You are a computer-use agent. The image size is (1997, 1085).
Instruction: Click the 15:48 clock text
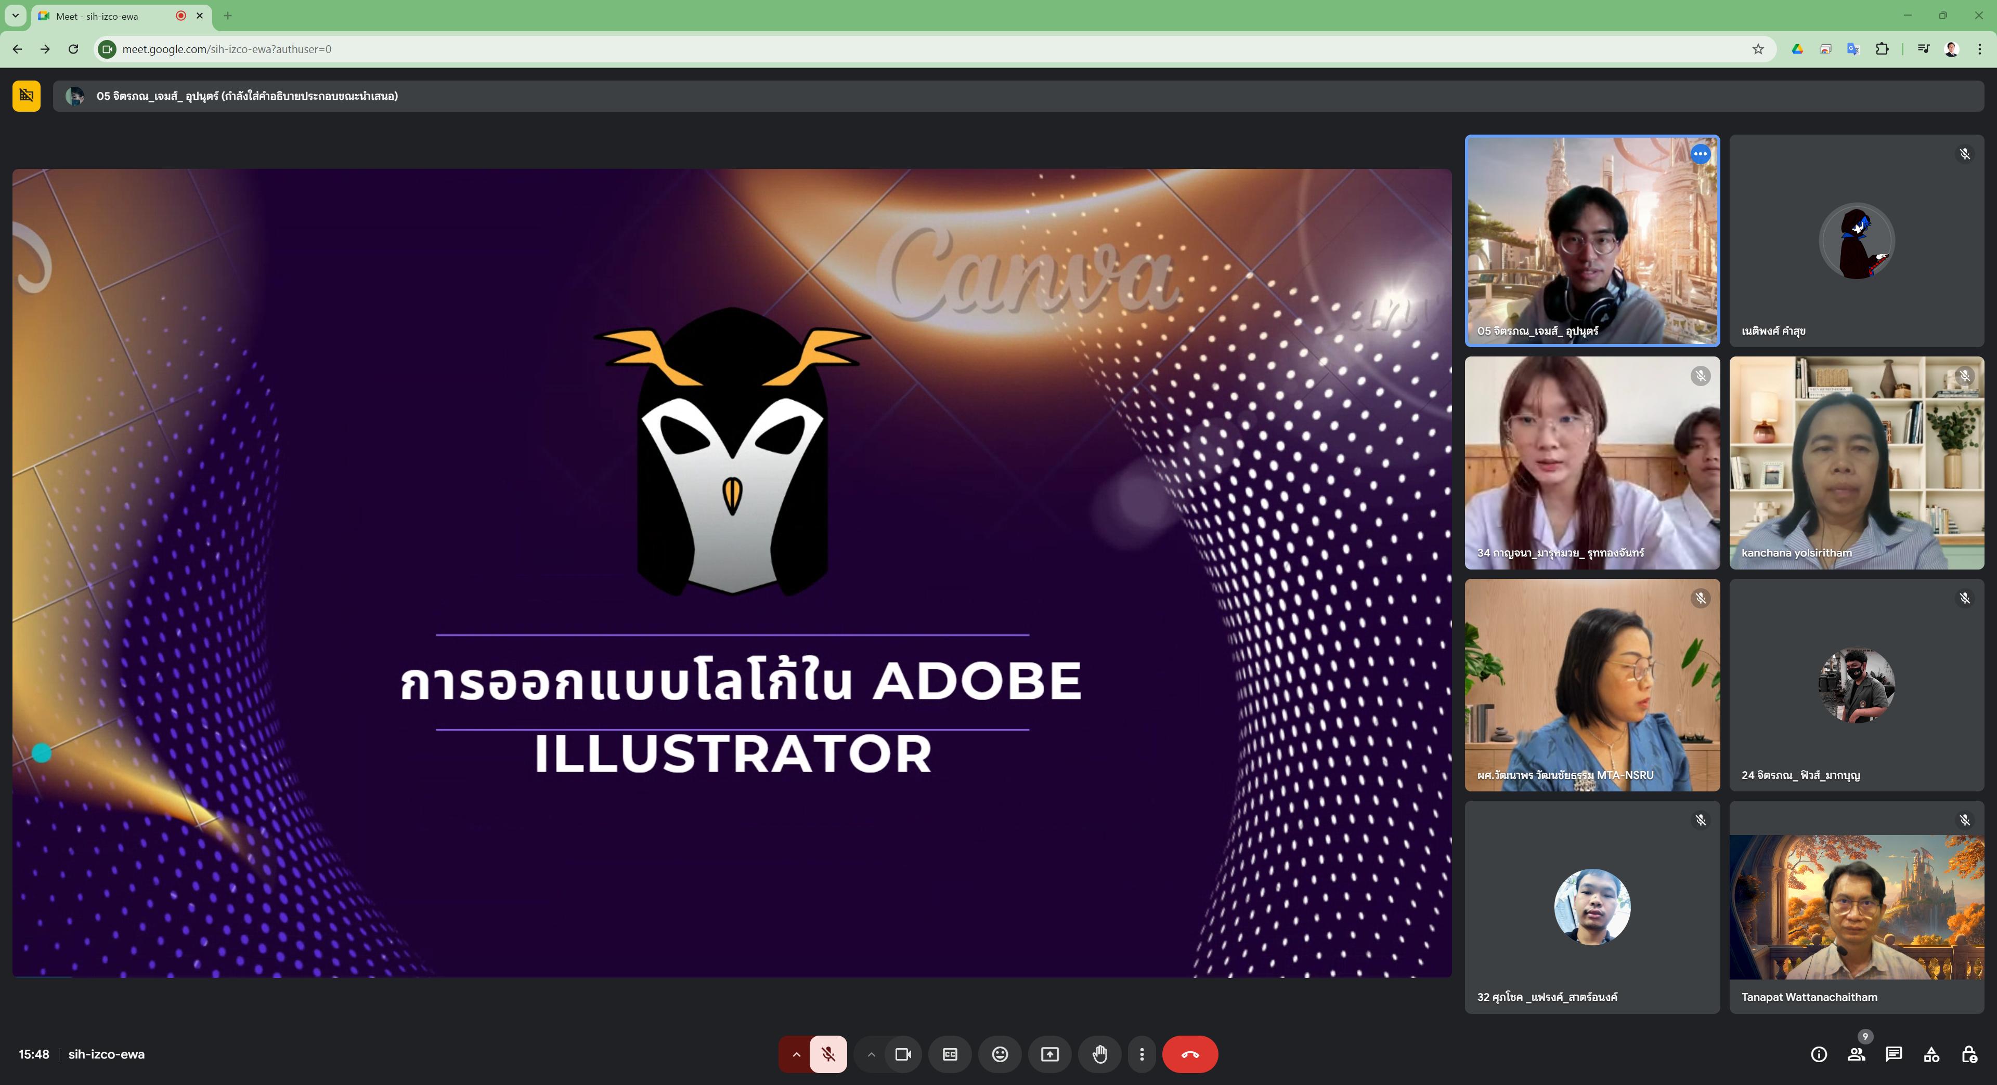pyautogui.click(x=34, y=1054)
